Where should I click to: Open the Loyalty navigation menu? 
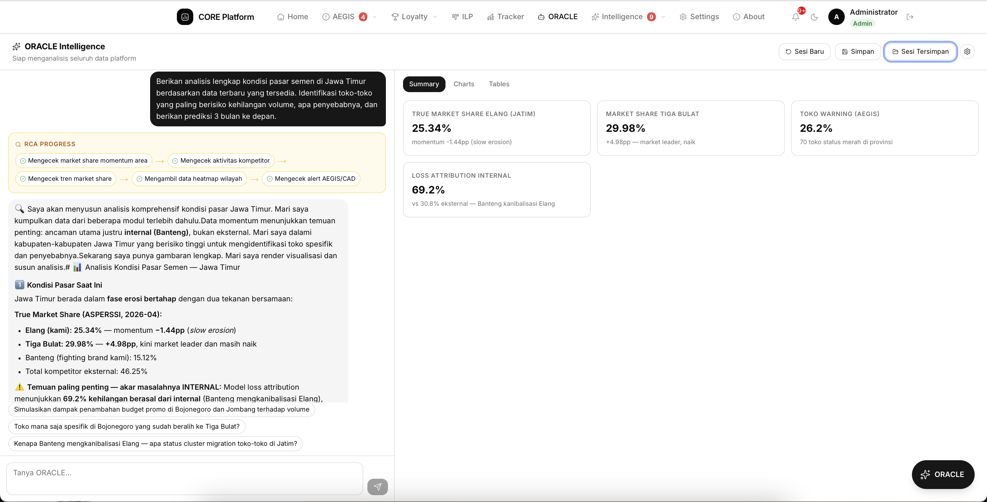click(x=414, y=17)
